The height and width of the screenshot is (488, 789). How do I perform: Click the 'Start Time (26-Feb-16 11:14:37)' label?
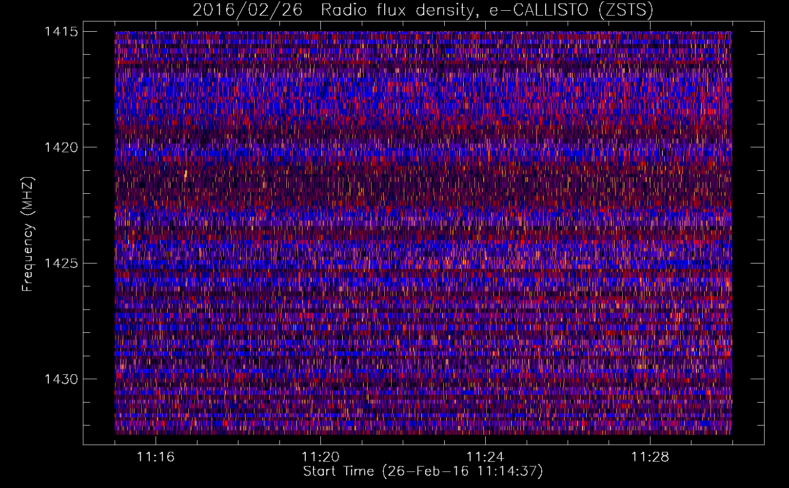click(x=423, y=471)
